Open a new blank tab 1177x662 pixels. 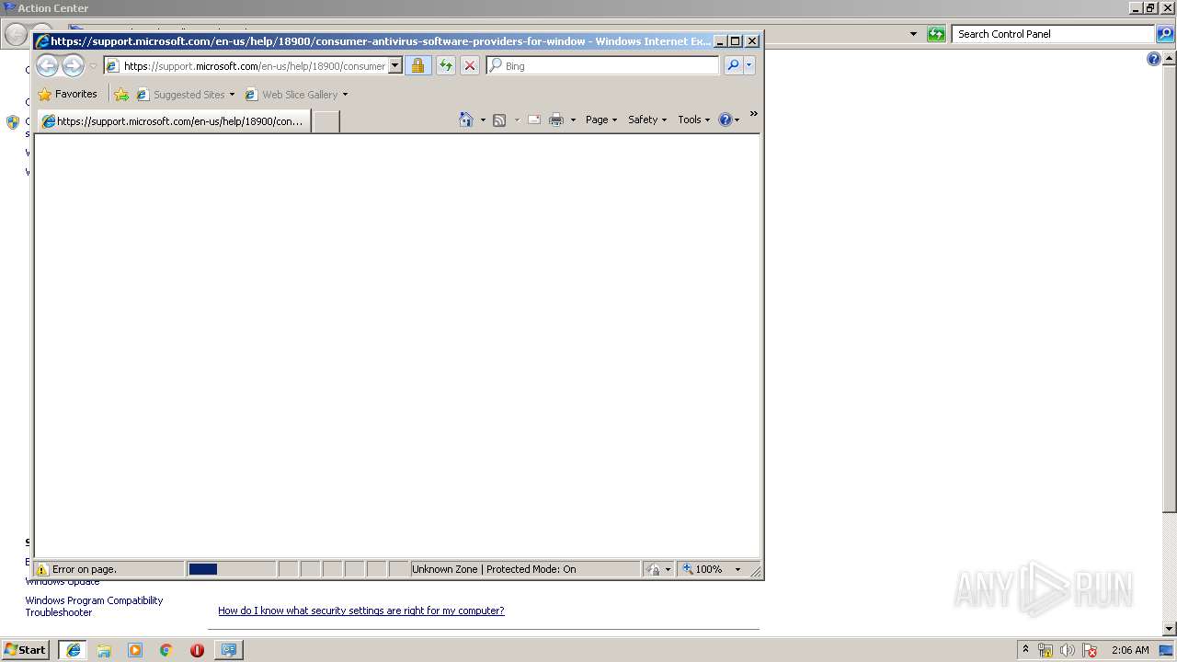coord(326,121)
